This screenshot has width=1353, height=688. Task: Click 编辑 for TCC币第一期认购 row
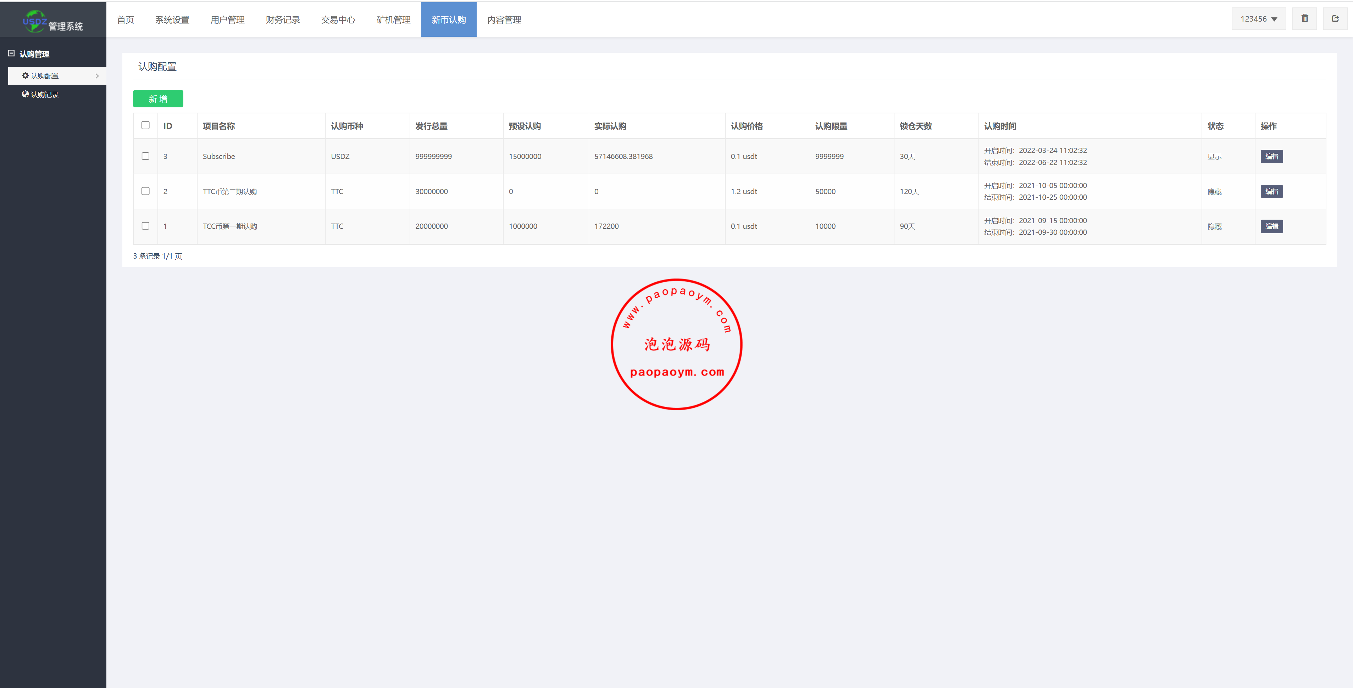coord(1271,226)
